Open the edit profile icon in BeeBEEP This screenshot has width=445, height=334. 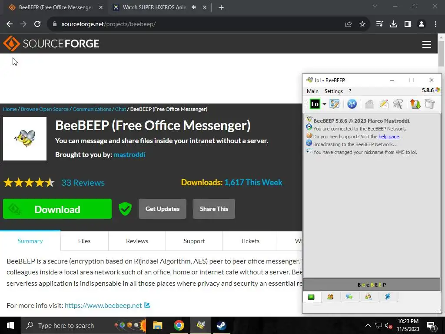(x=335, y=104)
